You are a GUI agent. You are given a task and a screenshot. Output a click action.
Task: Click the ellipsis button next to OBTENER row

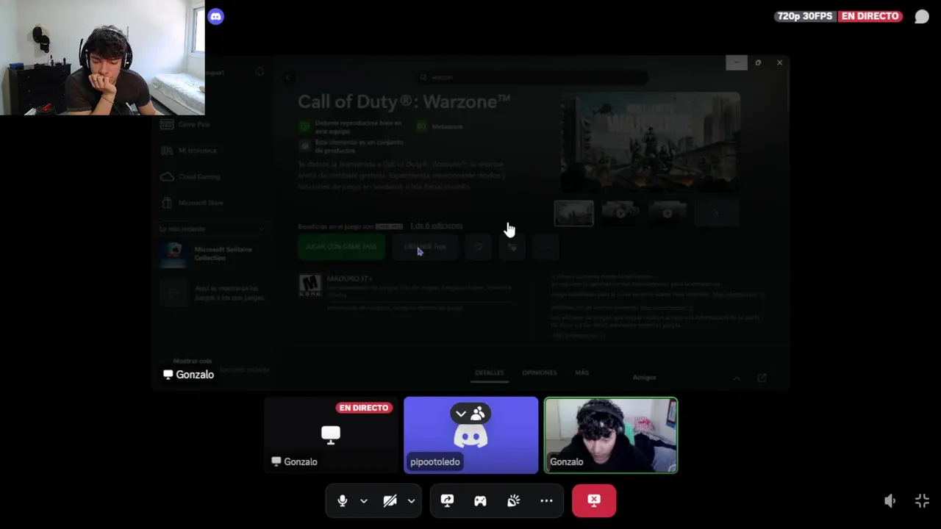tap(545, 247)
